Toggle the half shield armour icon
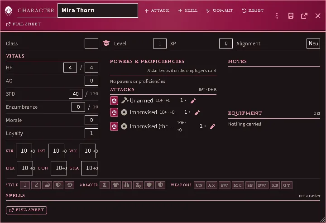Screen dimensions: 326x223 (x=160, y=185)
